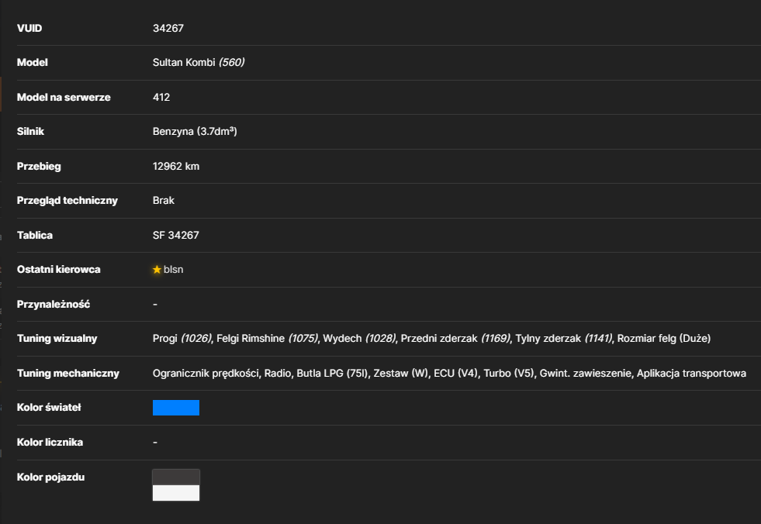Click the white Kolor pojazdu swatch
Image resolution: width=761 pixels, height=524 pixels.
coord(175,493)
